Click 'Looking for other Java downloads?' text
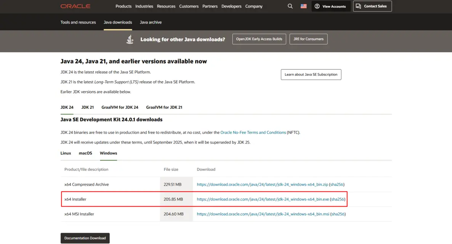The image size is (452, 244). (x=183, y=39)
